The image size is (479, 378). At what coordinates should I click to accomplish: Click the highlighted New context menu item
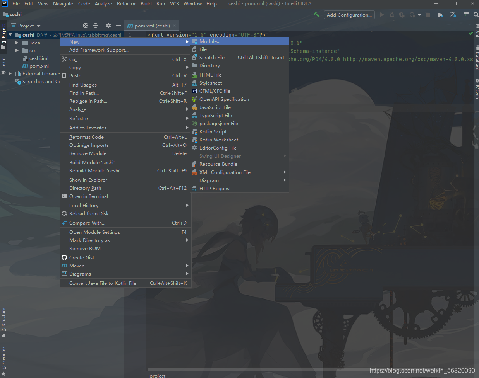click(x=125, y=42)
